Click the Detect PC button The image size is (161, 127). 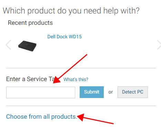tap(133, 92)
